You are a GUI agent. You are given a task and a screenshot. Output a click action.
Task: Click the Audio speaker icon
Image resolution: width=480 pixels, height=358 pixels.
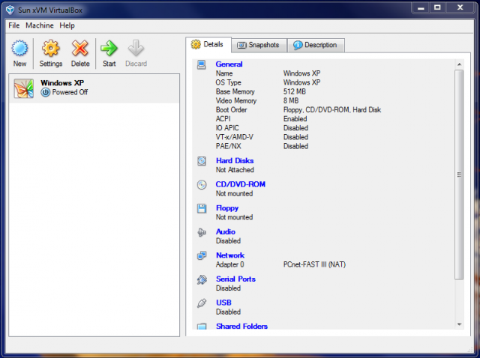(x=202, y=232)
